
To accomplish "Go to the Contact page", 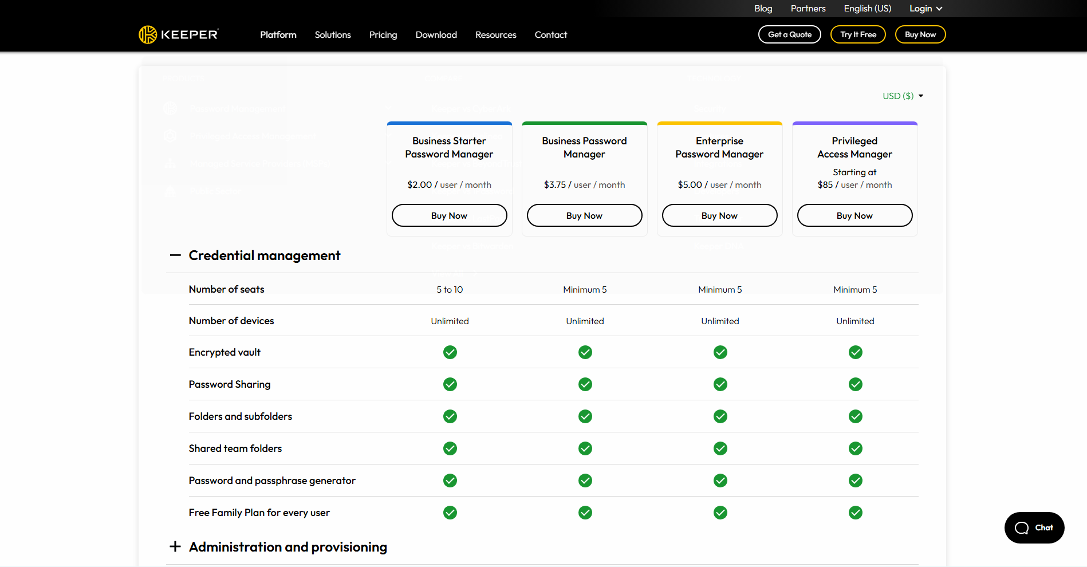I will 551,35.
